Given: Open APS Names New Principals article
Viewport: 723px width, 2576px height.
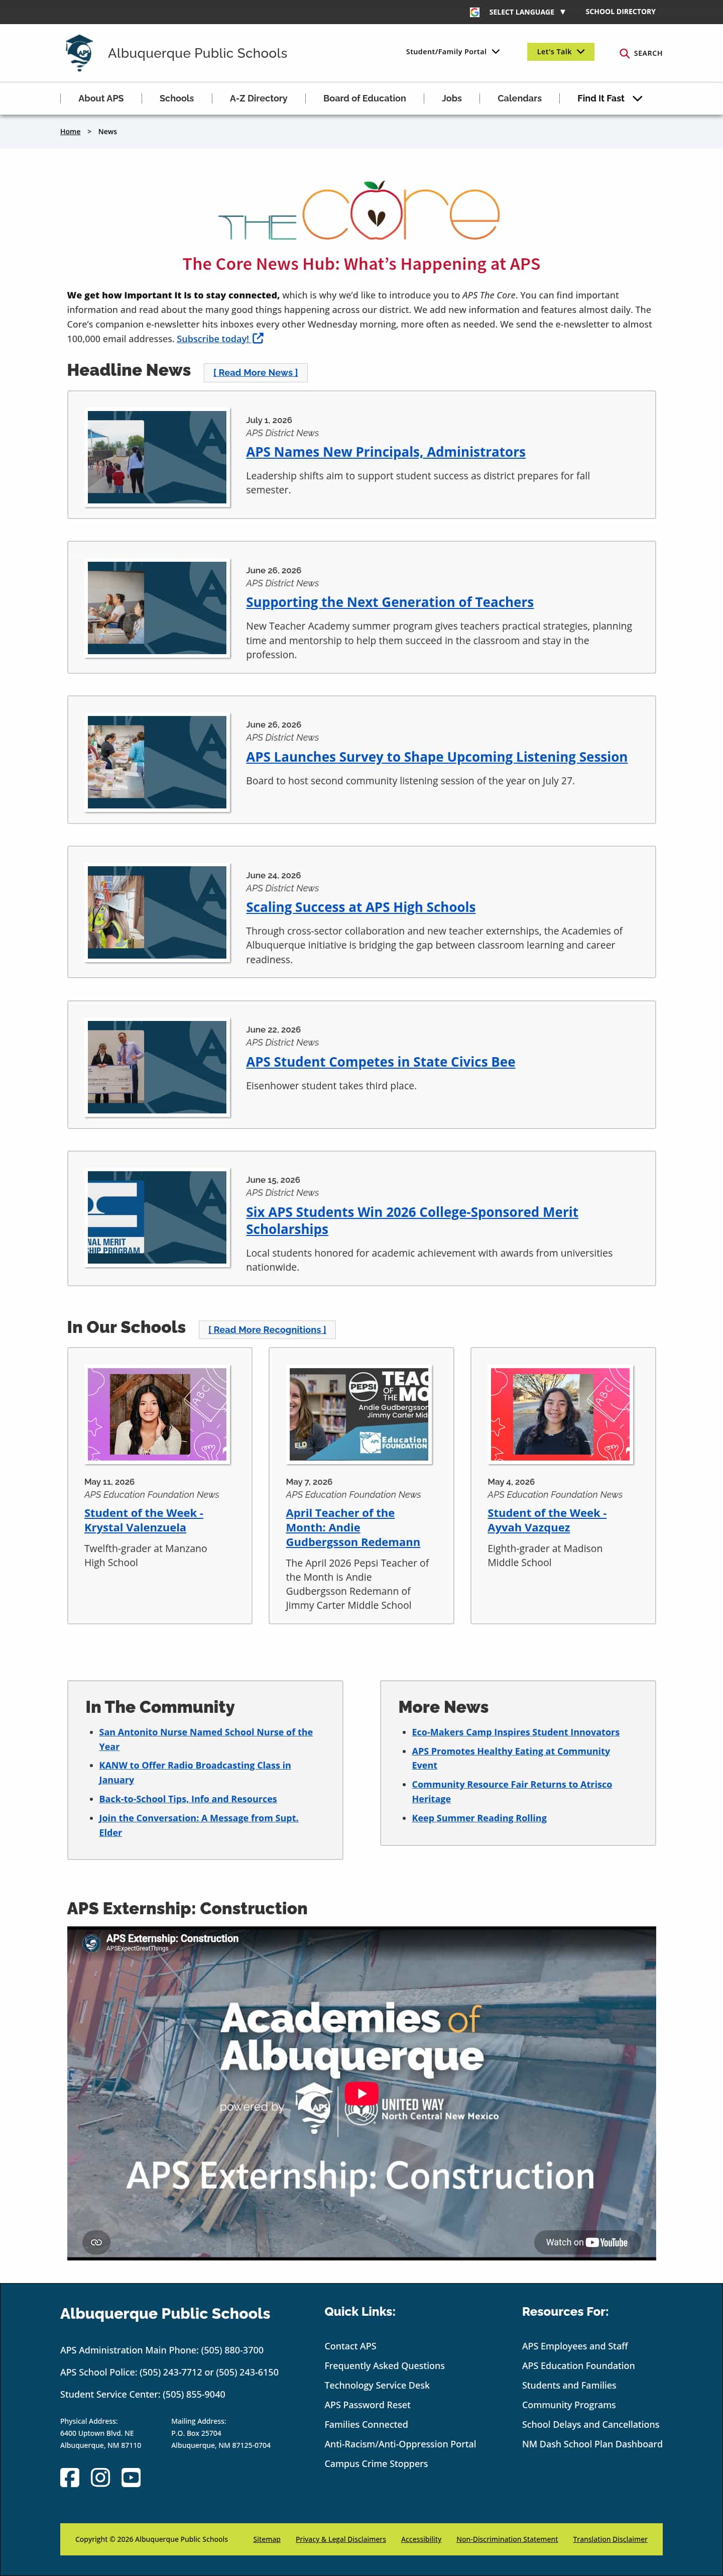Looking at the screenshot, I should point(386,452).
